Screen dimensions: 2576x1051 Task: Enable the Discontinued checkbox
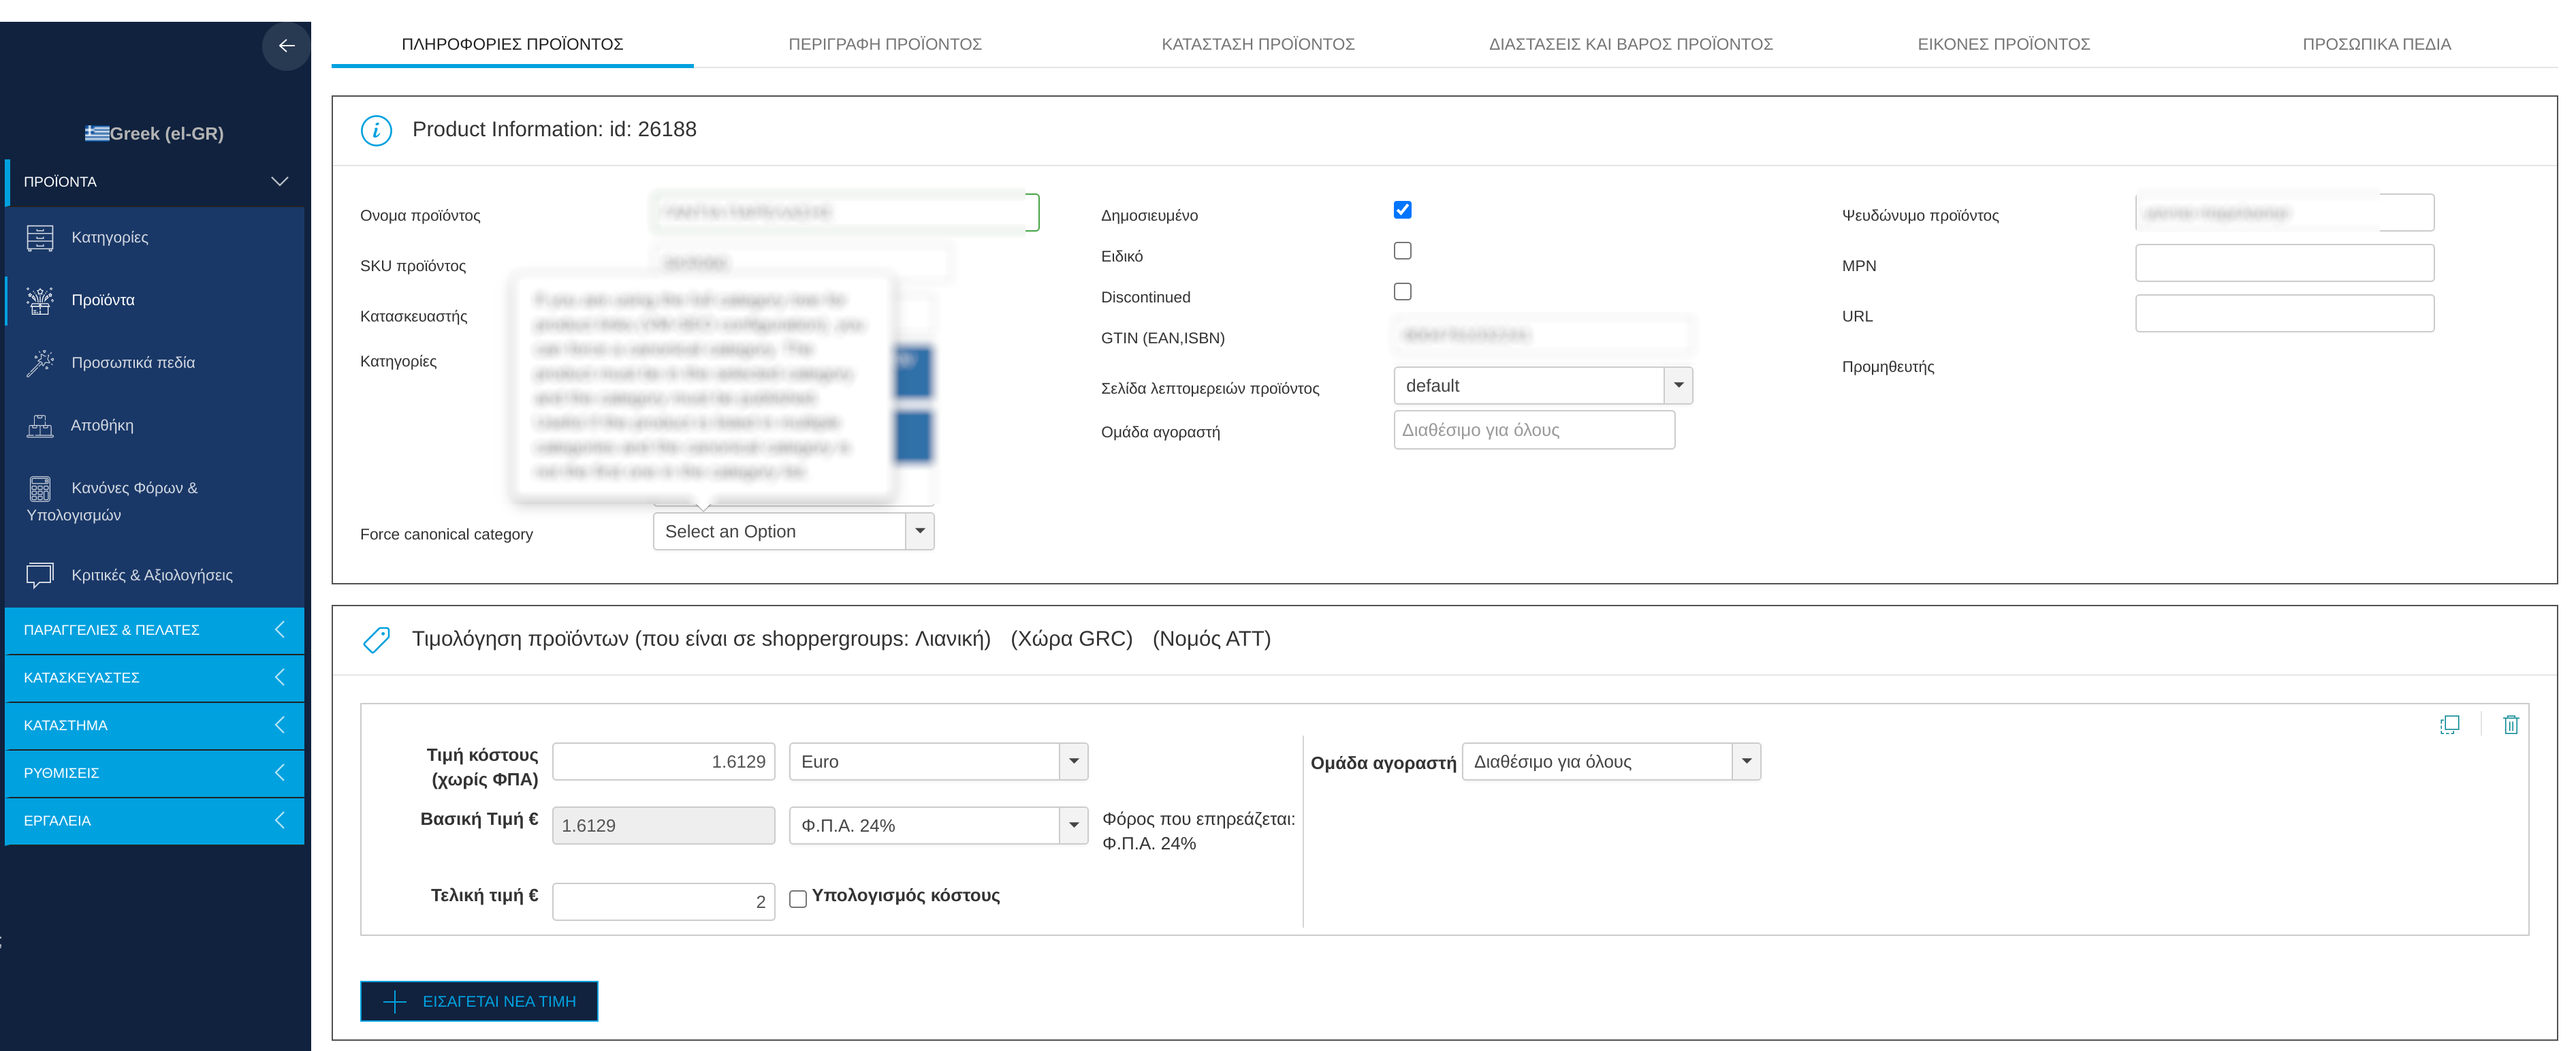click(1402, 292)
